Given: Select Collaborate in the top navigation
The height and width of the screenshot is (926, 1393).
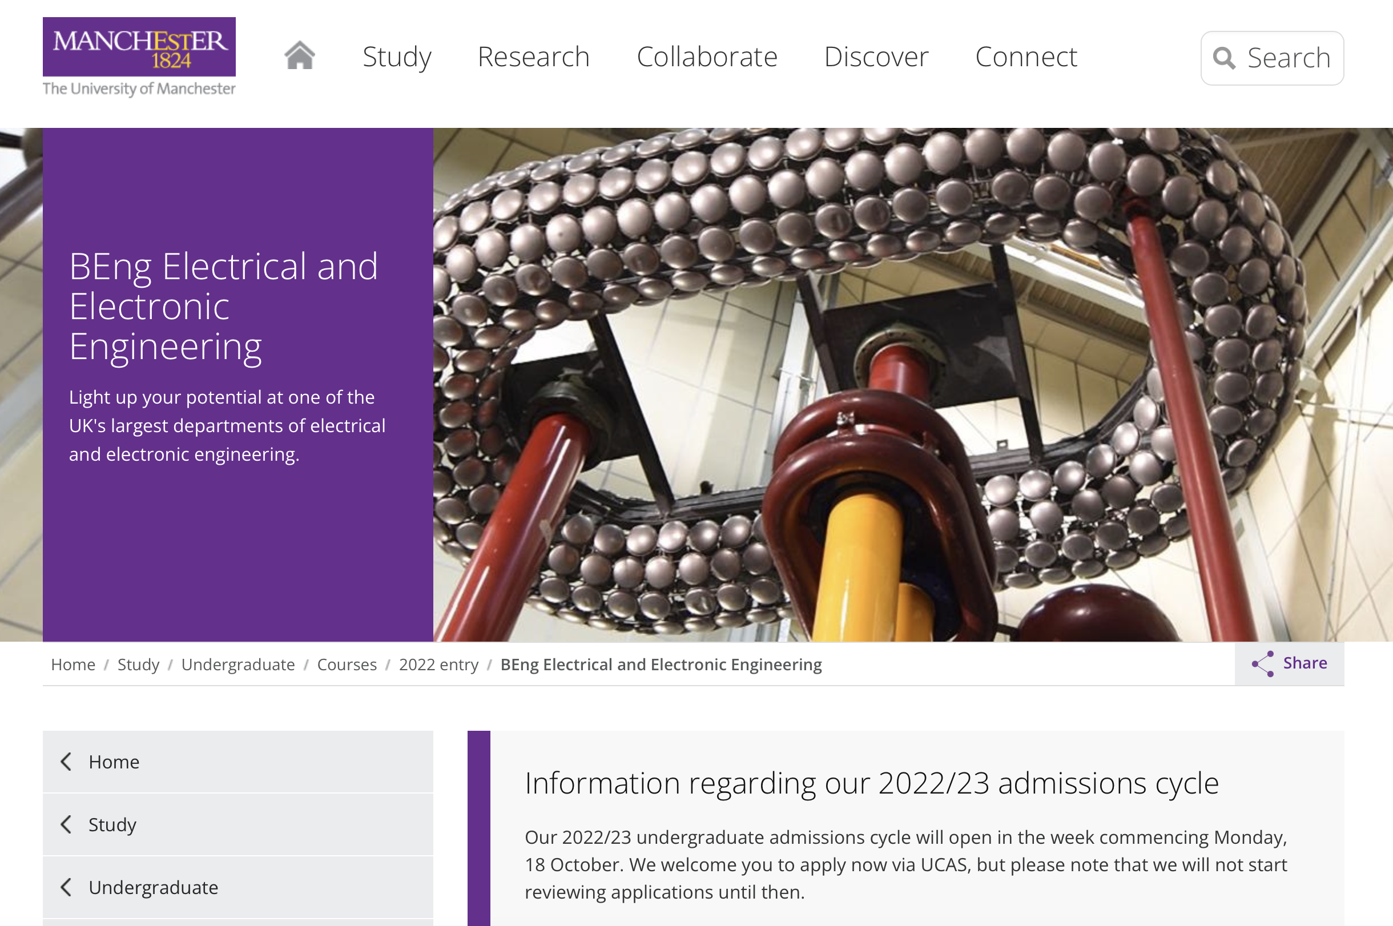Looking at the screenshot, I should (707, 57).
